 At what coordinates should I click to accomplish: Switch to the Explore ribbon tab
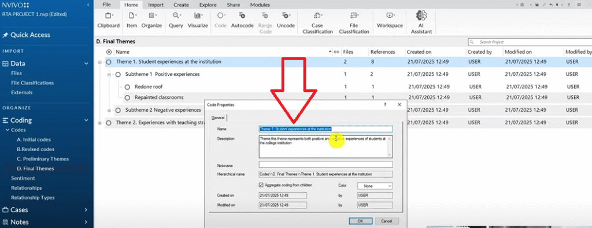pyautogui.click(x=208, y=5)
